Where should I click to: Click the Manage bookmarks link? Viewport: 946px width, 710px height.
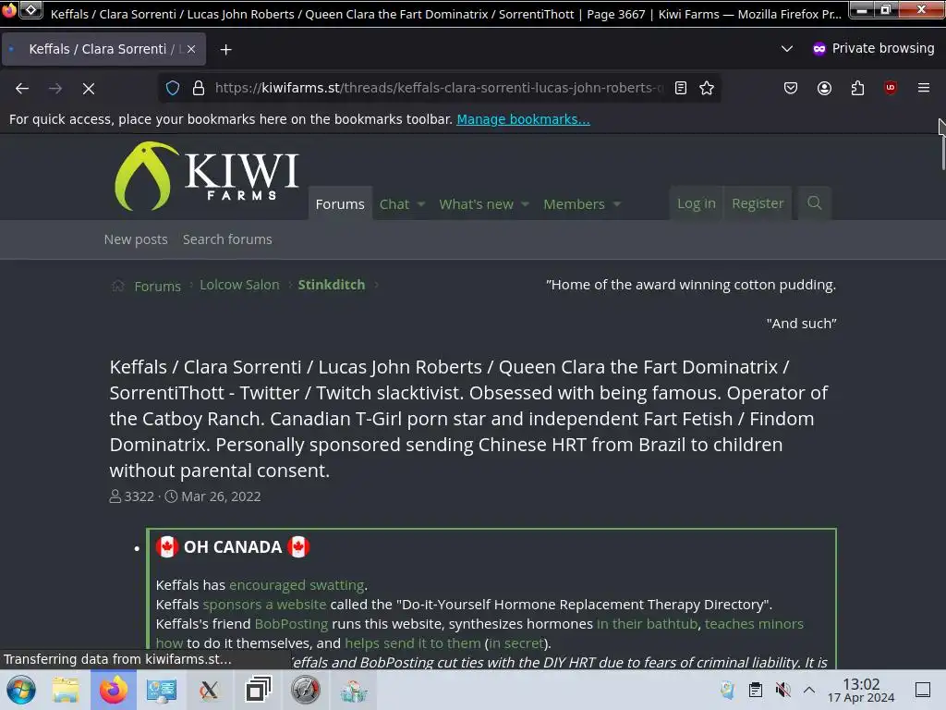tap(523, 119)
